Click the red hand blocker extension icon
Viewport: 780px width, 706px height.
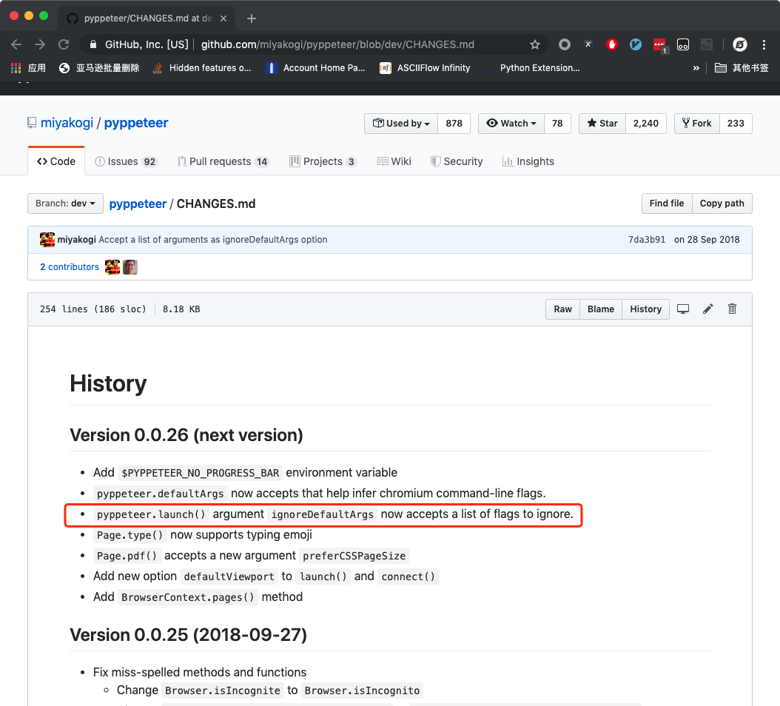(x=612, y=45)
